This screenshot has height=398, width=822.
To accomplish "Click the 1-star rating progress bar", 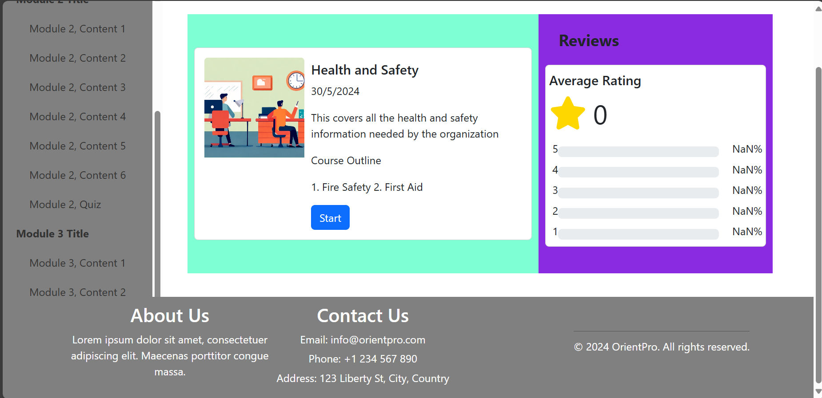I will (638, 234).
